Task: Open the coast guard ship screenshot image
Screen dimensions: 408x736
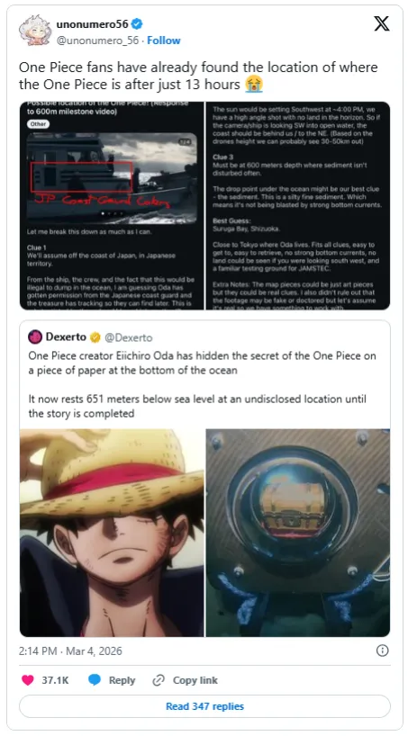Action: click(112, 205)
